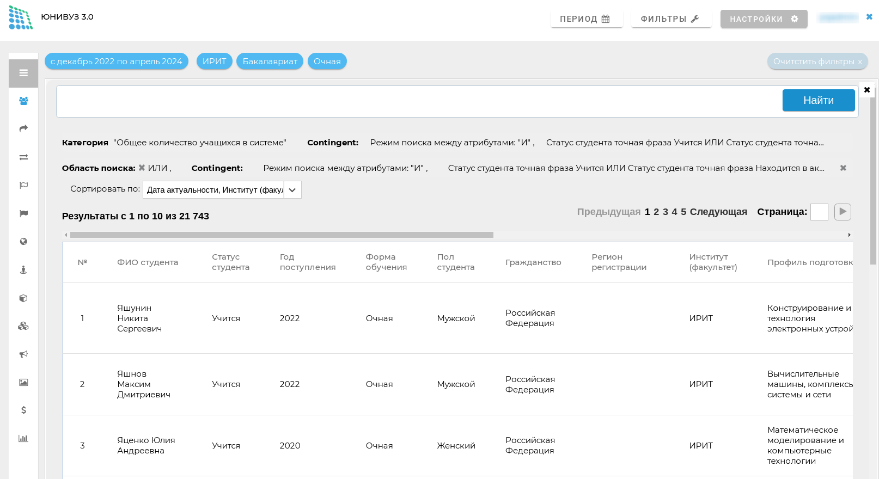Open НАСТРОЙКИ settings
Image resolution: width=879 pixels, height=479 pixels.
pos(764,19)
